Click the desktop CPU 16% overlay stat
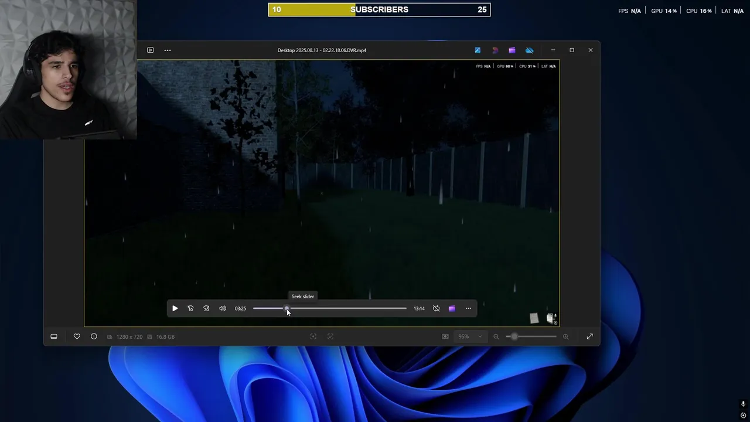The width and height of the screenshot is (750, 422). (699, 11)
